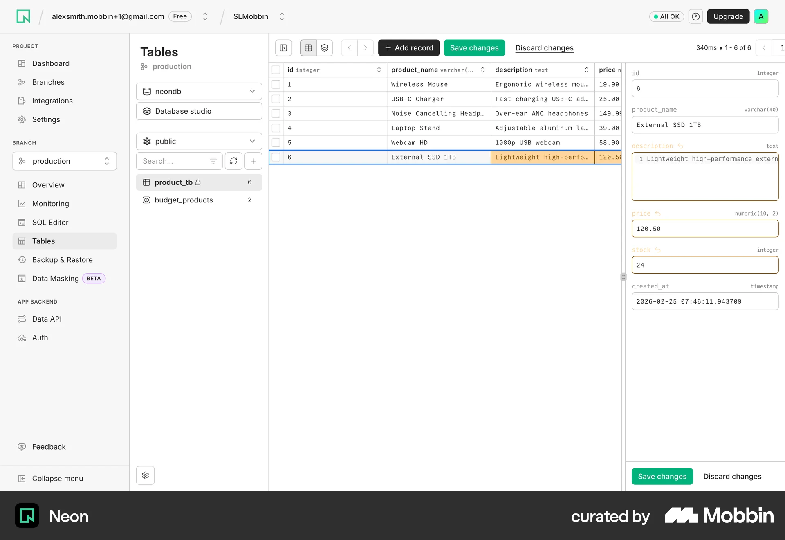Viewport: 785px width, 540px height.
Task: Click the Add record button
Action: click(x=409, y=48)
